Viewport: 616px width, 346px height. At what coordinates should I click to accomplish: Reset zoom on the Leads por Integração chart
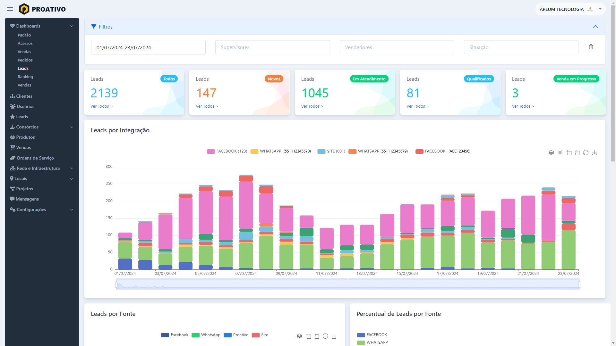[577, 152]
